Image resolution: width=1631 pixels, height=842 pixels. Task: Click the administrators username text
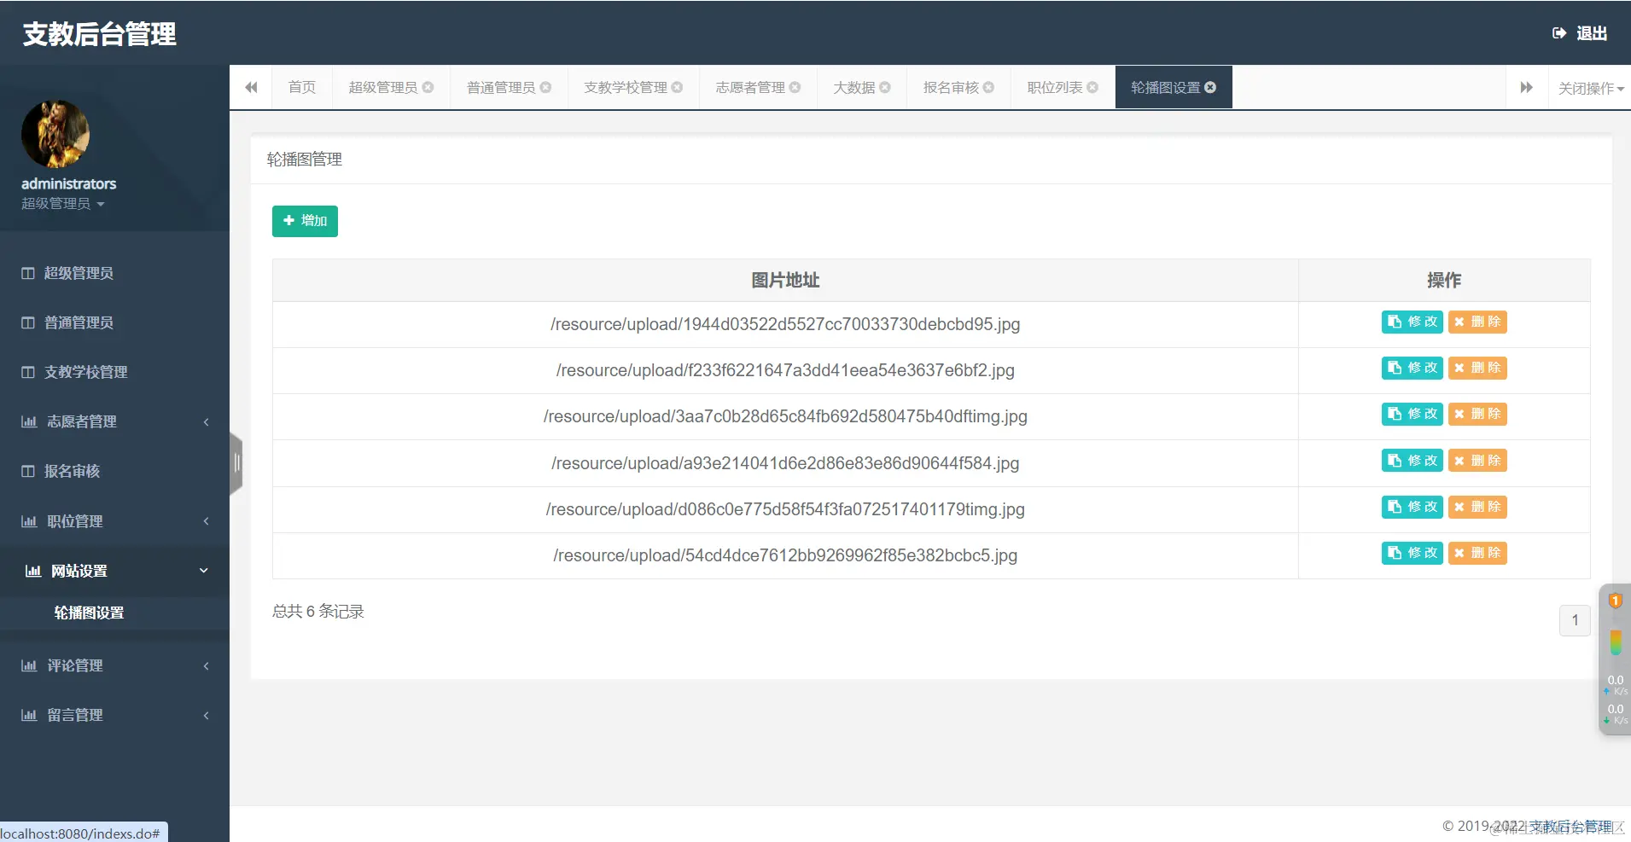tap(68, 183)
